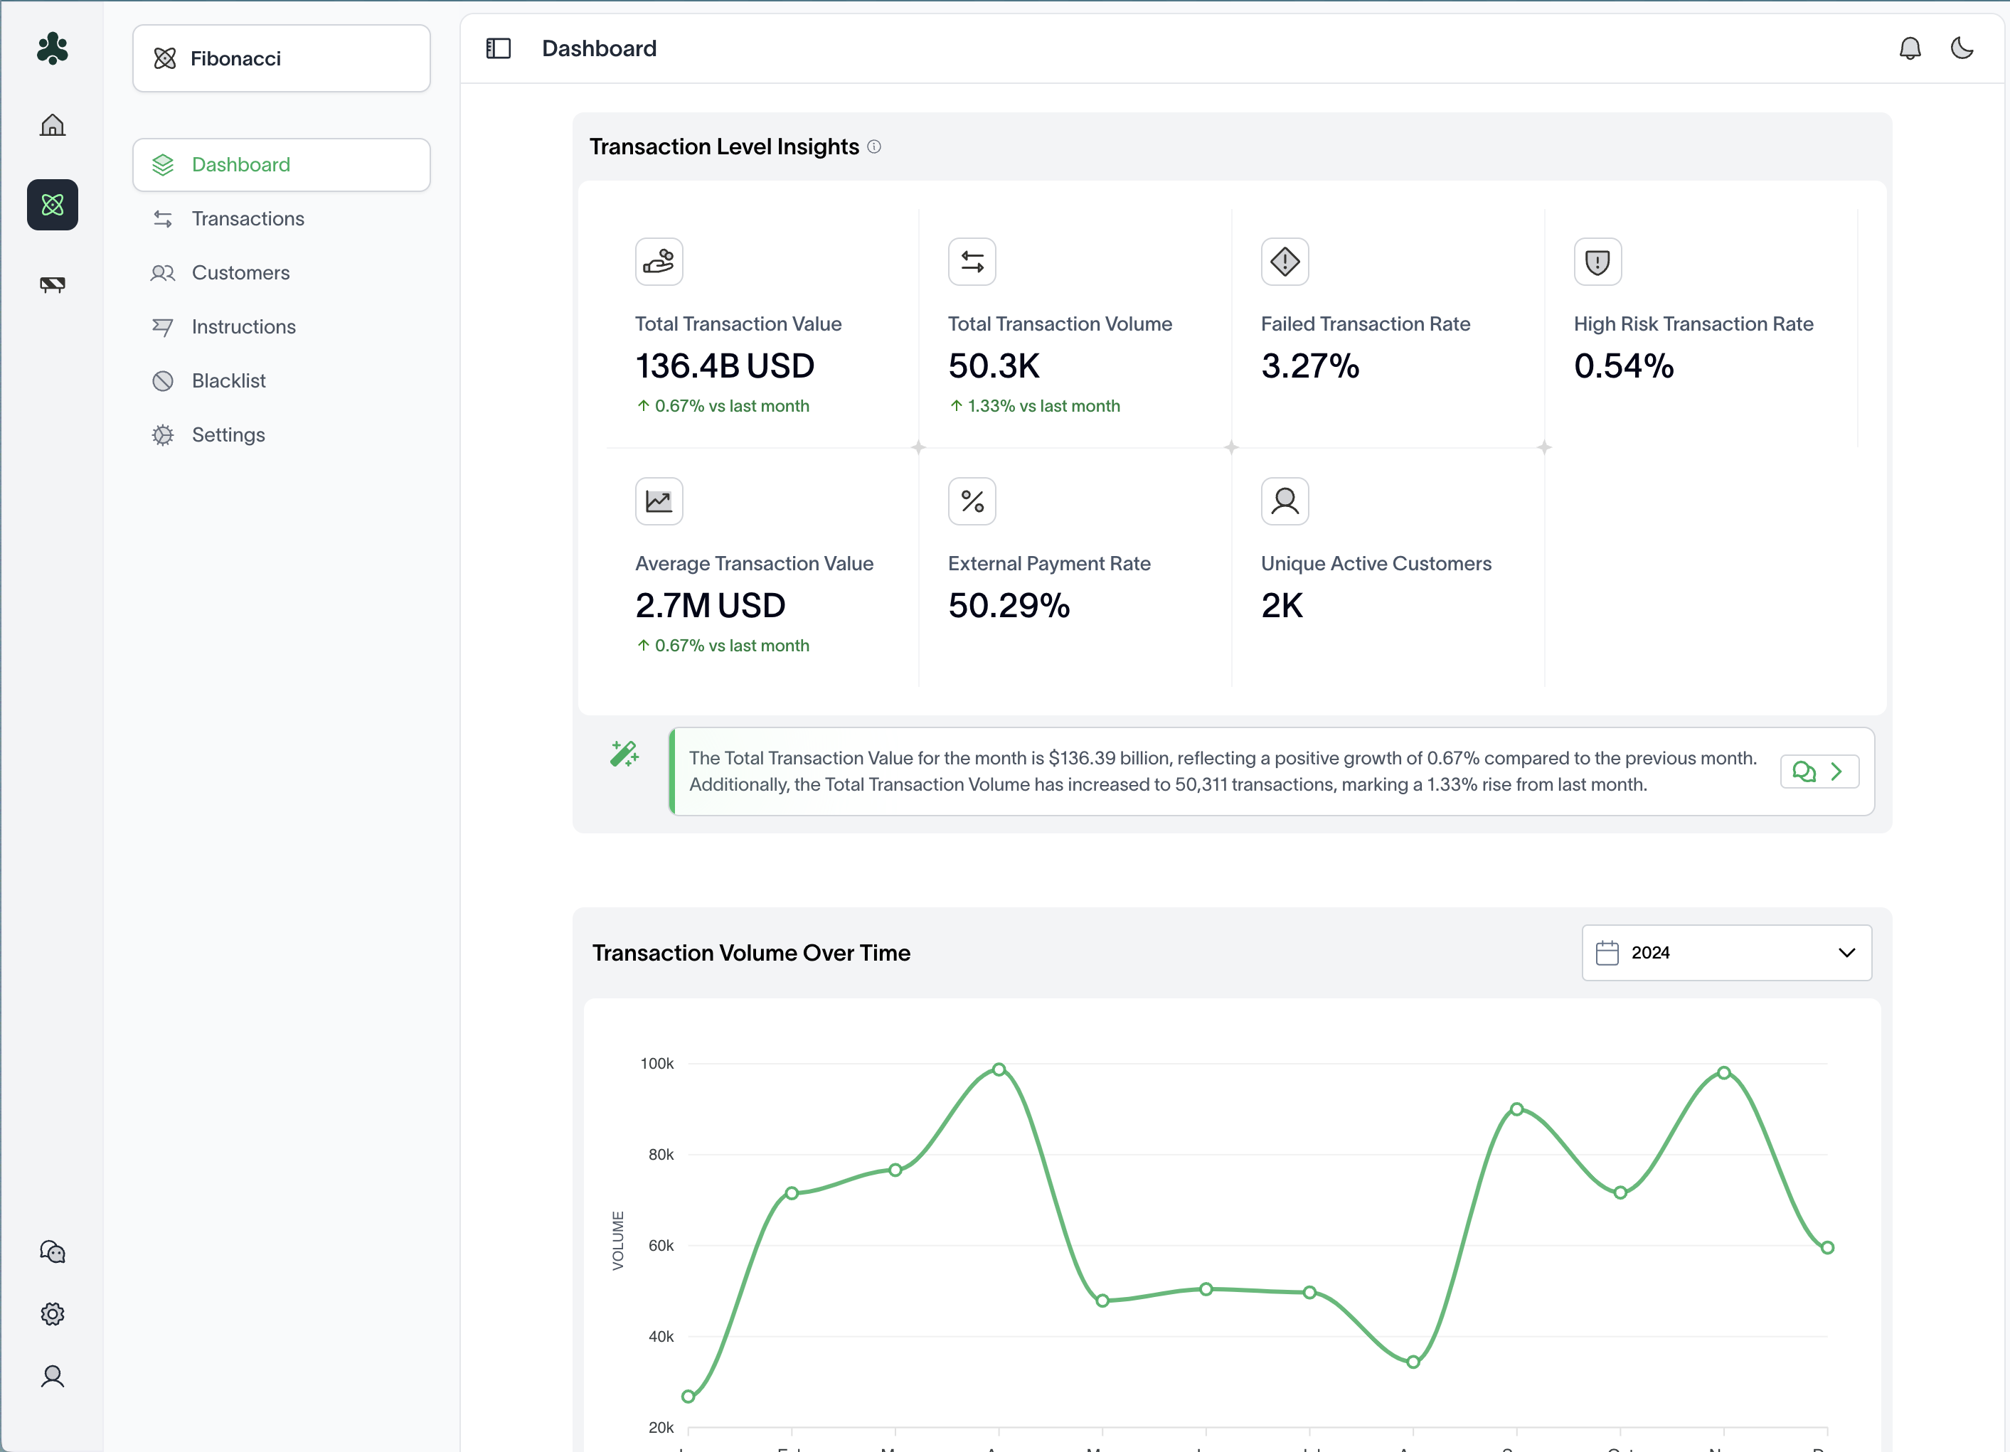Expand the AI summary chat arrow button
Viewport: 2010px width, 1452px height.
(x=1819, y=772)
